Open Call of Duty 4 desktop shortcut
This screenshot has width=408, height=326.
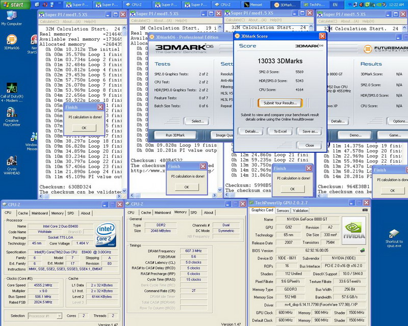[11, 92]
